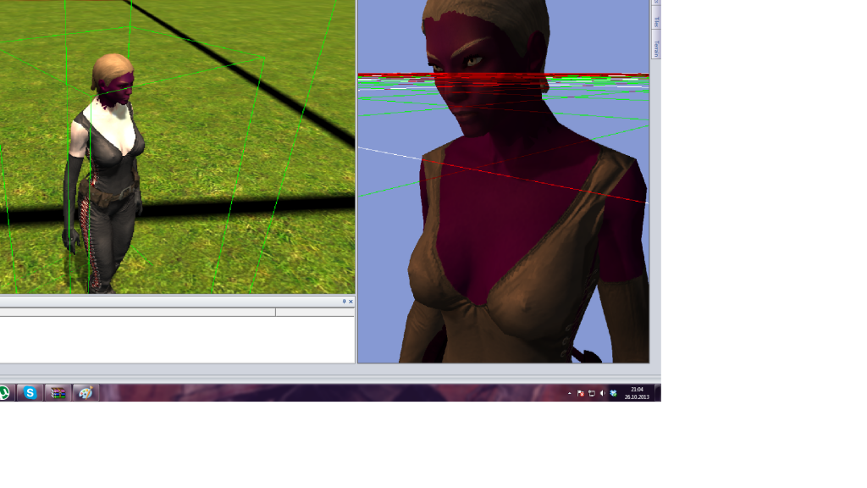This screenshot has height=488, width=867.
Task: Click the first column header in bottom panel
Action: click(135, 313)
